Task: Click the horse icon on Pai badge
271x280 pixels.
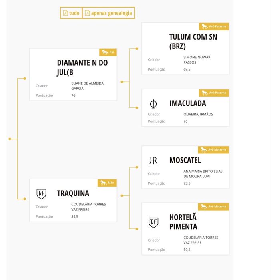Action: coord(105,52)
